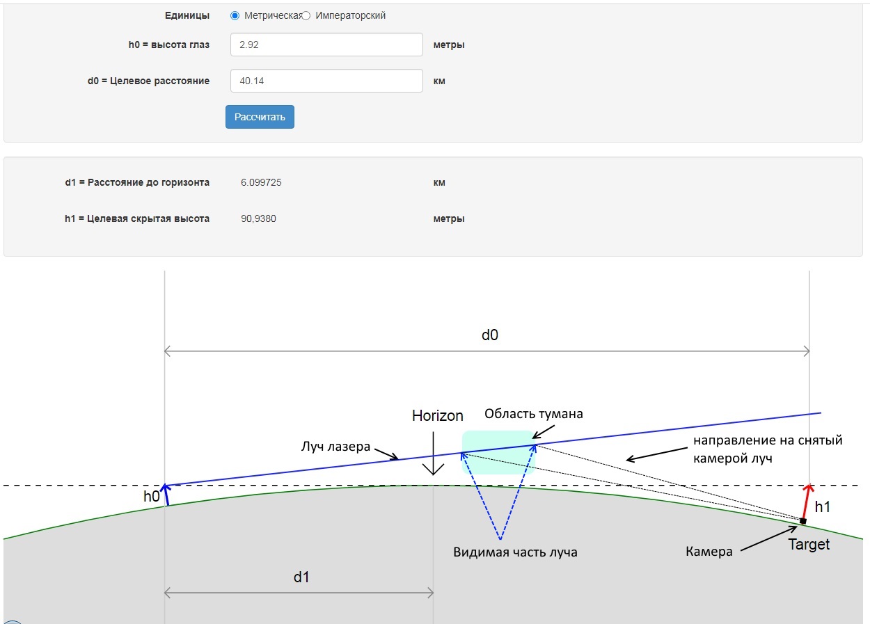870x624 pixels.
Task: Click the метры unit beside the h0 field
Action: tap(449, 45)
